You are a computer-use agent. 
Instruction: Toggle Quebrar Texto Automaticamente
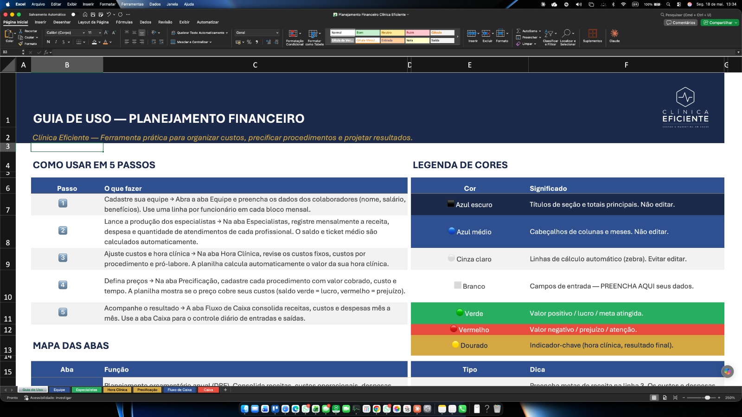pos(199,33)
